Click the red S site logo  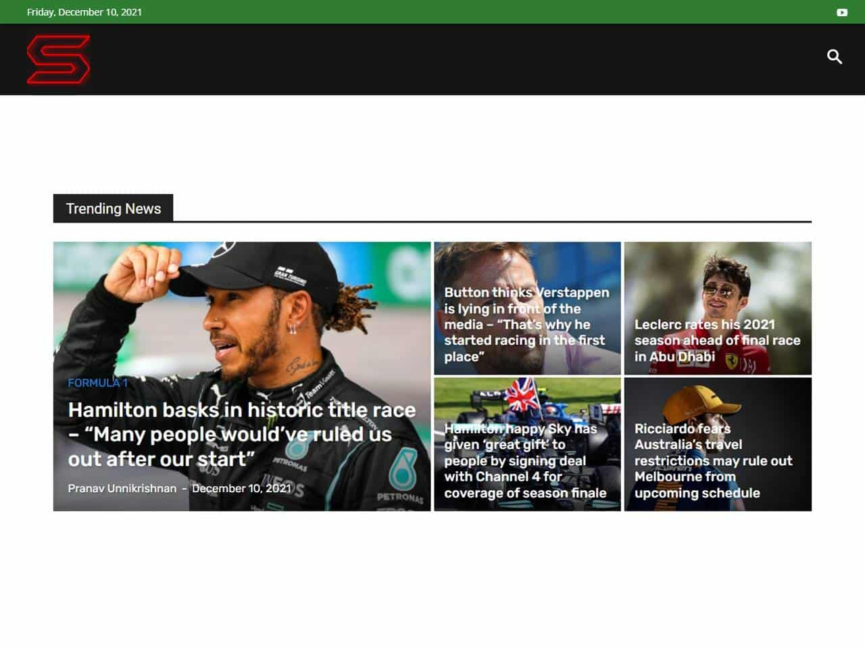[x=59, y=59]
